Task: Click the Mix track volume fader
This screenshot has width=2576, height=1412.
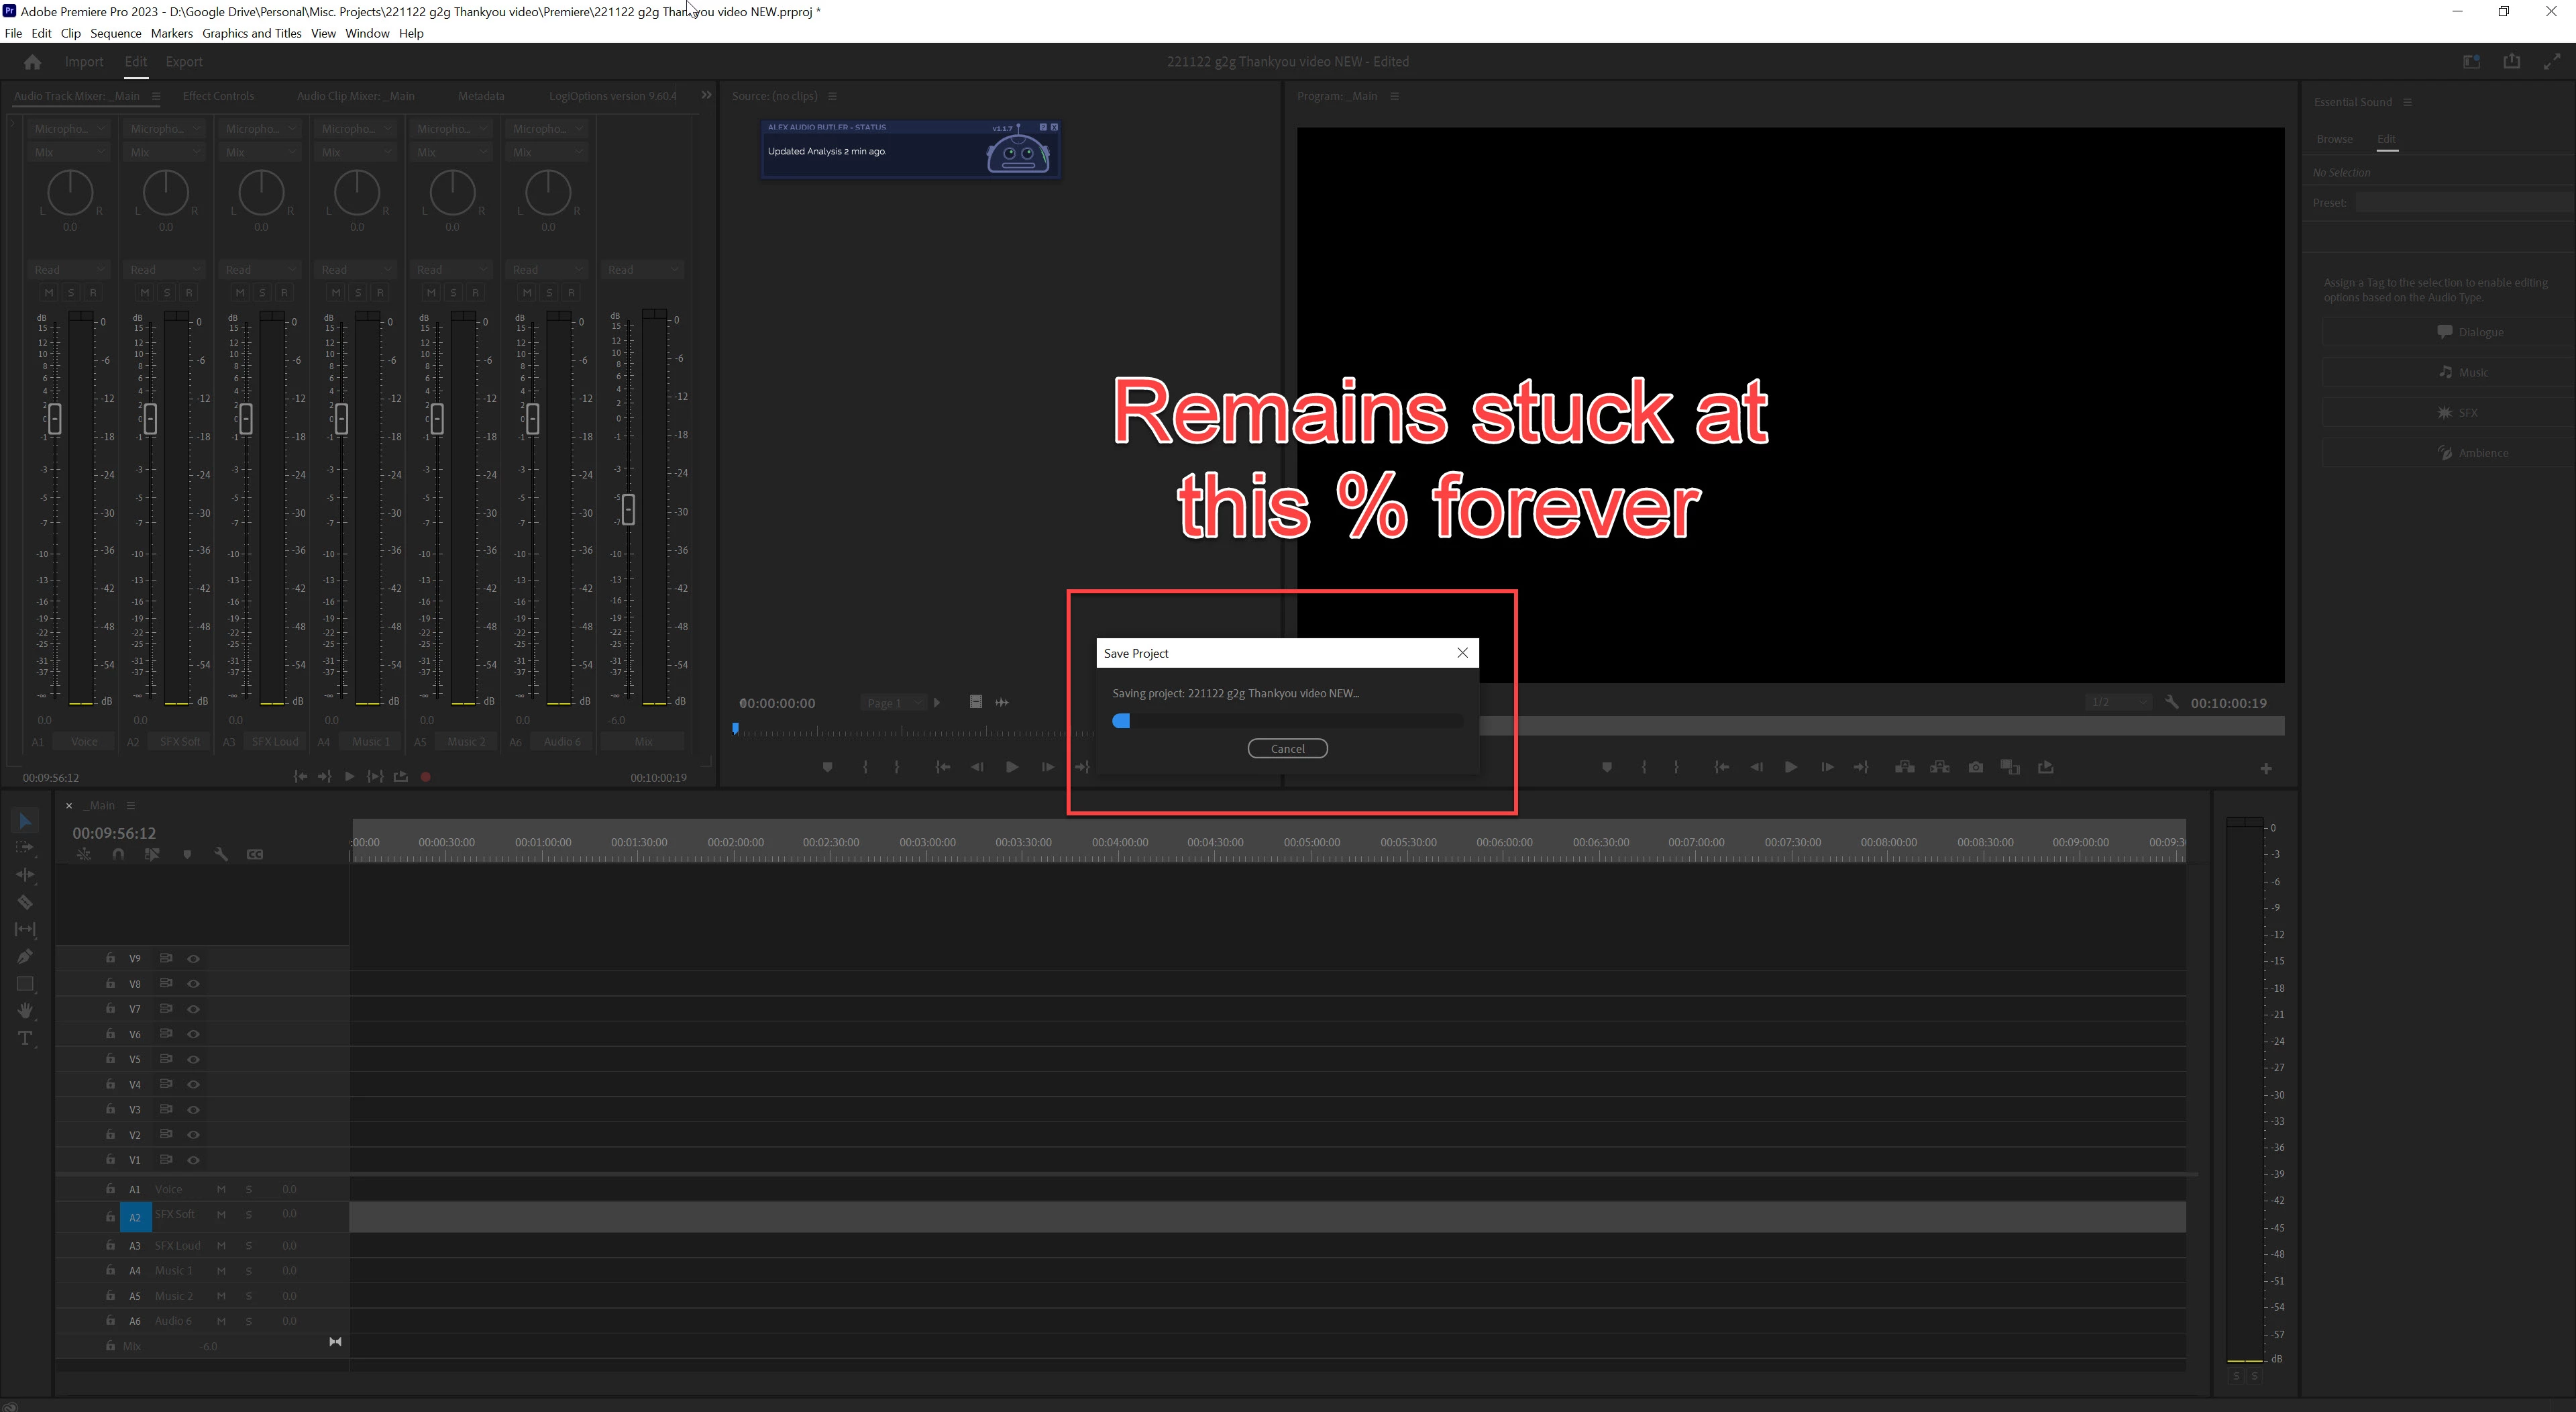Action: pyautogui.click(x=628, y=509)
